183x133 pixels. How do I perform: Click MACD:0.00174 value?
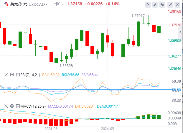[60, 106]
